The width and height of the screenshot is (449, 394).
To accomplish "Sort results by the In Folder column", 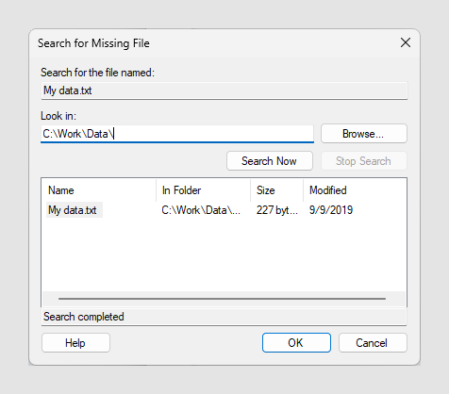I will tap(204, 190).
